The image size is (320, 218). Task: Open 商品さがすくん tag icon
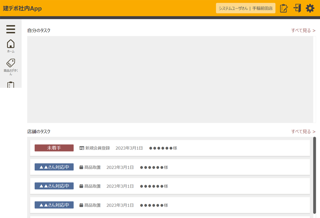tap(10, 67)
